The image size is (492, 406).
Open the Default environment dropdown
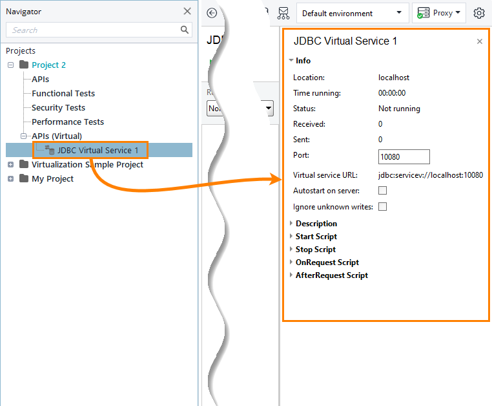pos(352,13)
